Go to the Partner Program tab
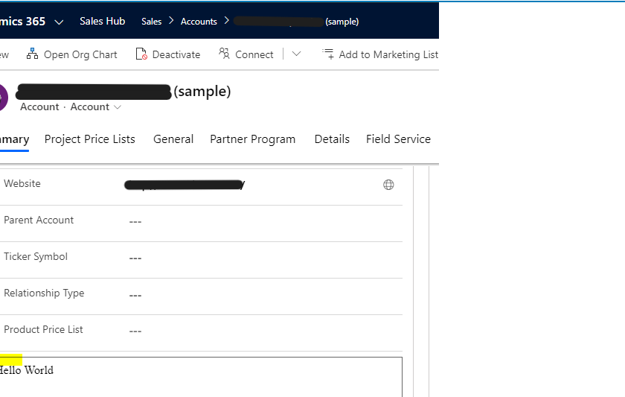The height and width of the screenshot is (397, 625). coord(252,139)
